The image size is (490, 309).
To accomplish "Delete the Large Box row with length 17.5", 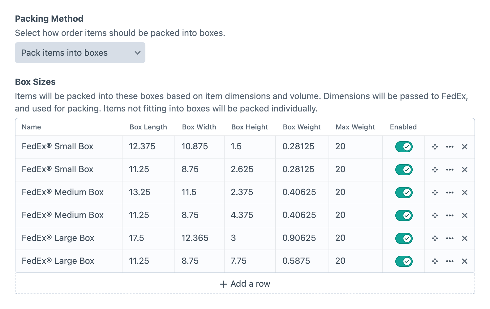I will click(x=465, y=238).
